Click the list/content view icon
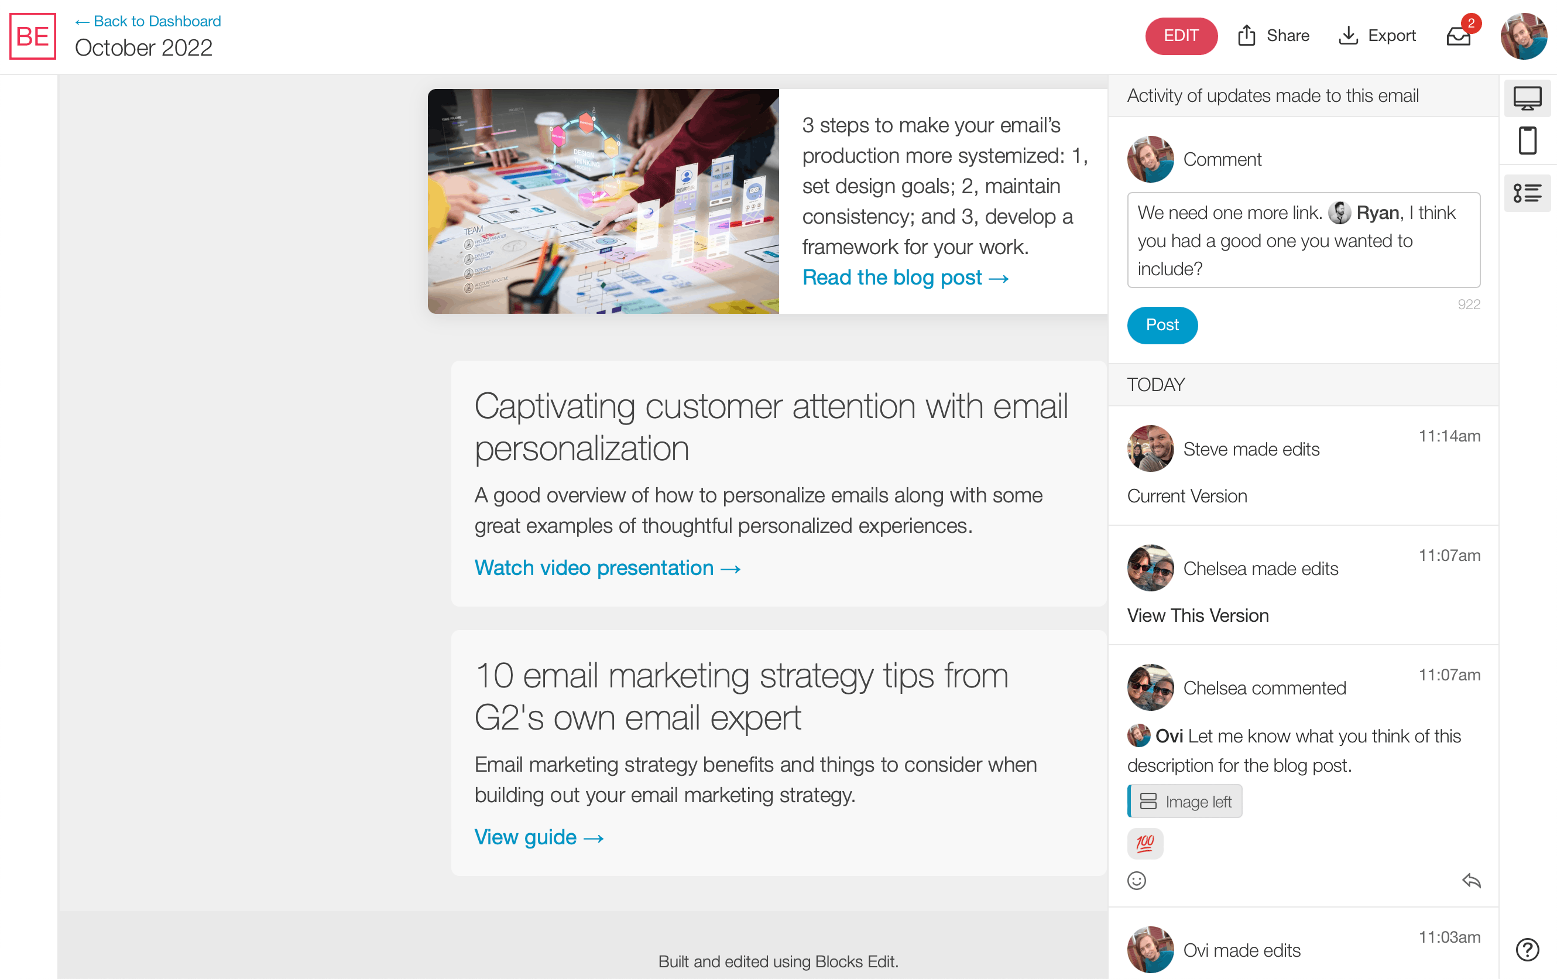This screenshot has height=979, width=1557. (1528, 193)
